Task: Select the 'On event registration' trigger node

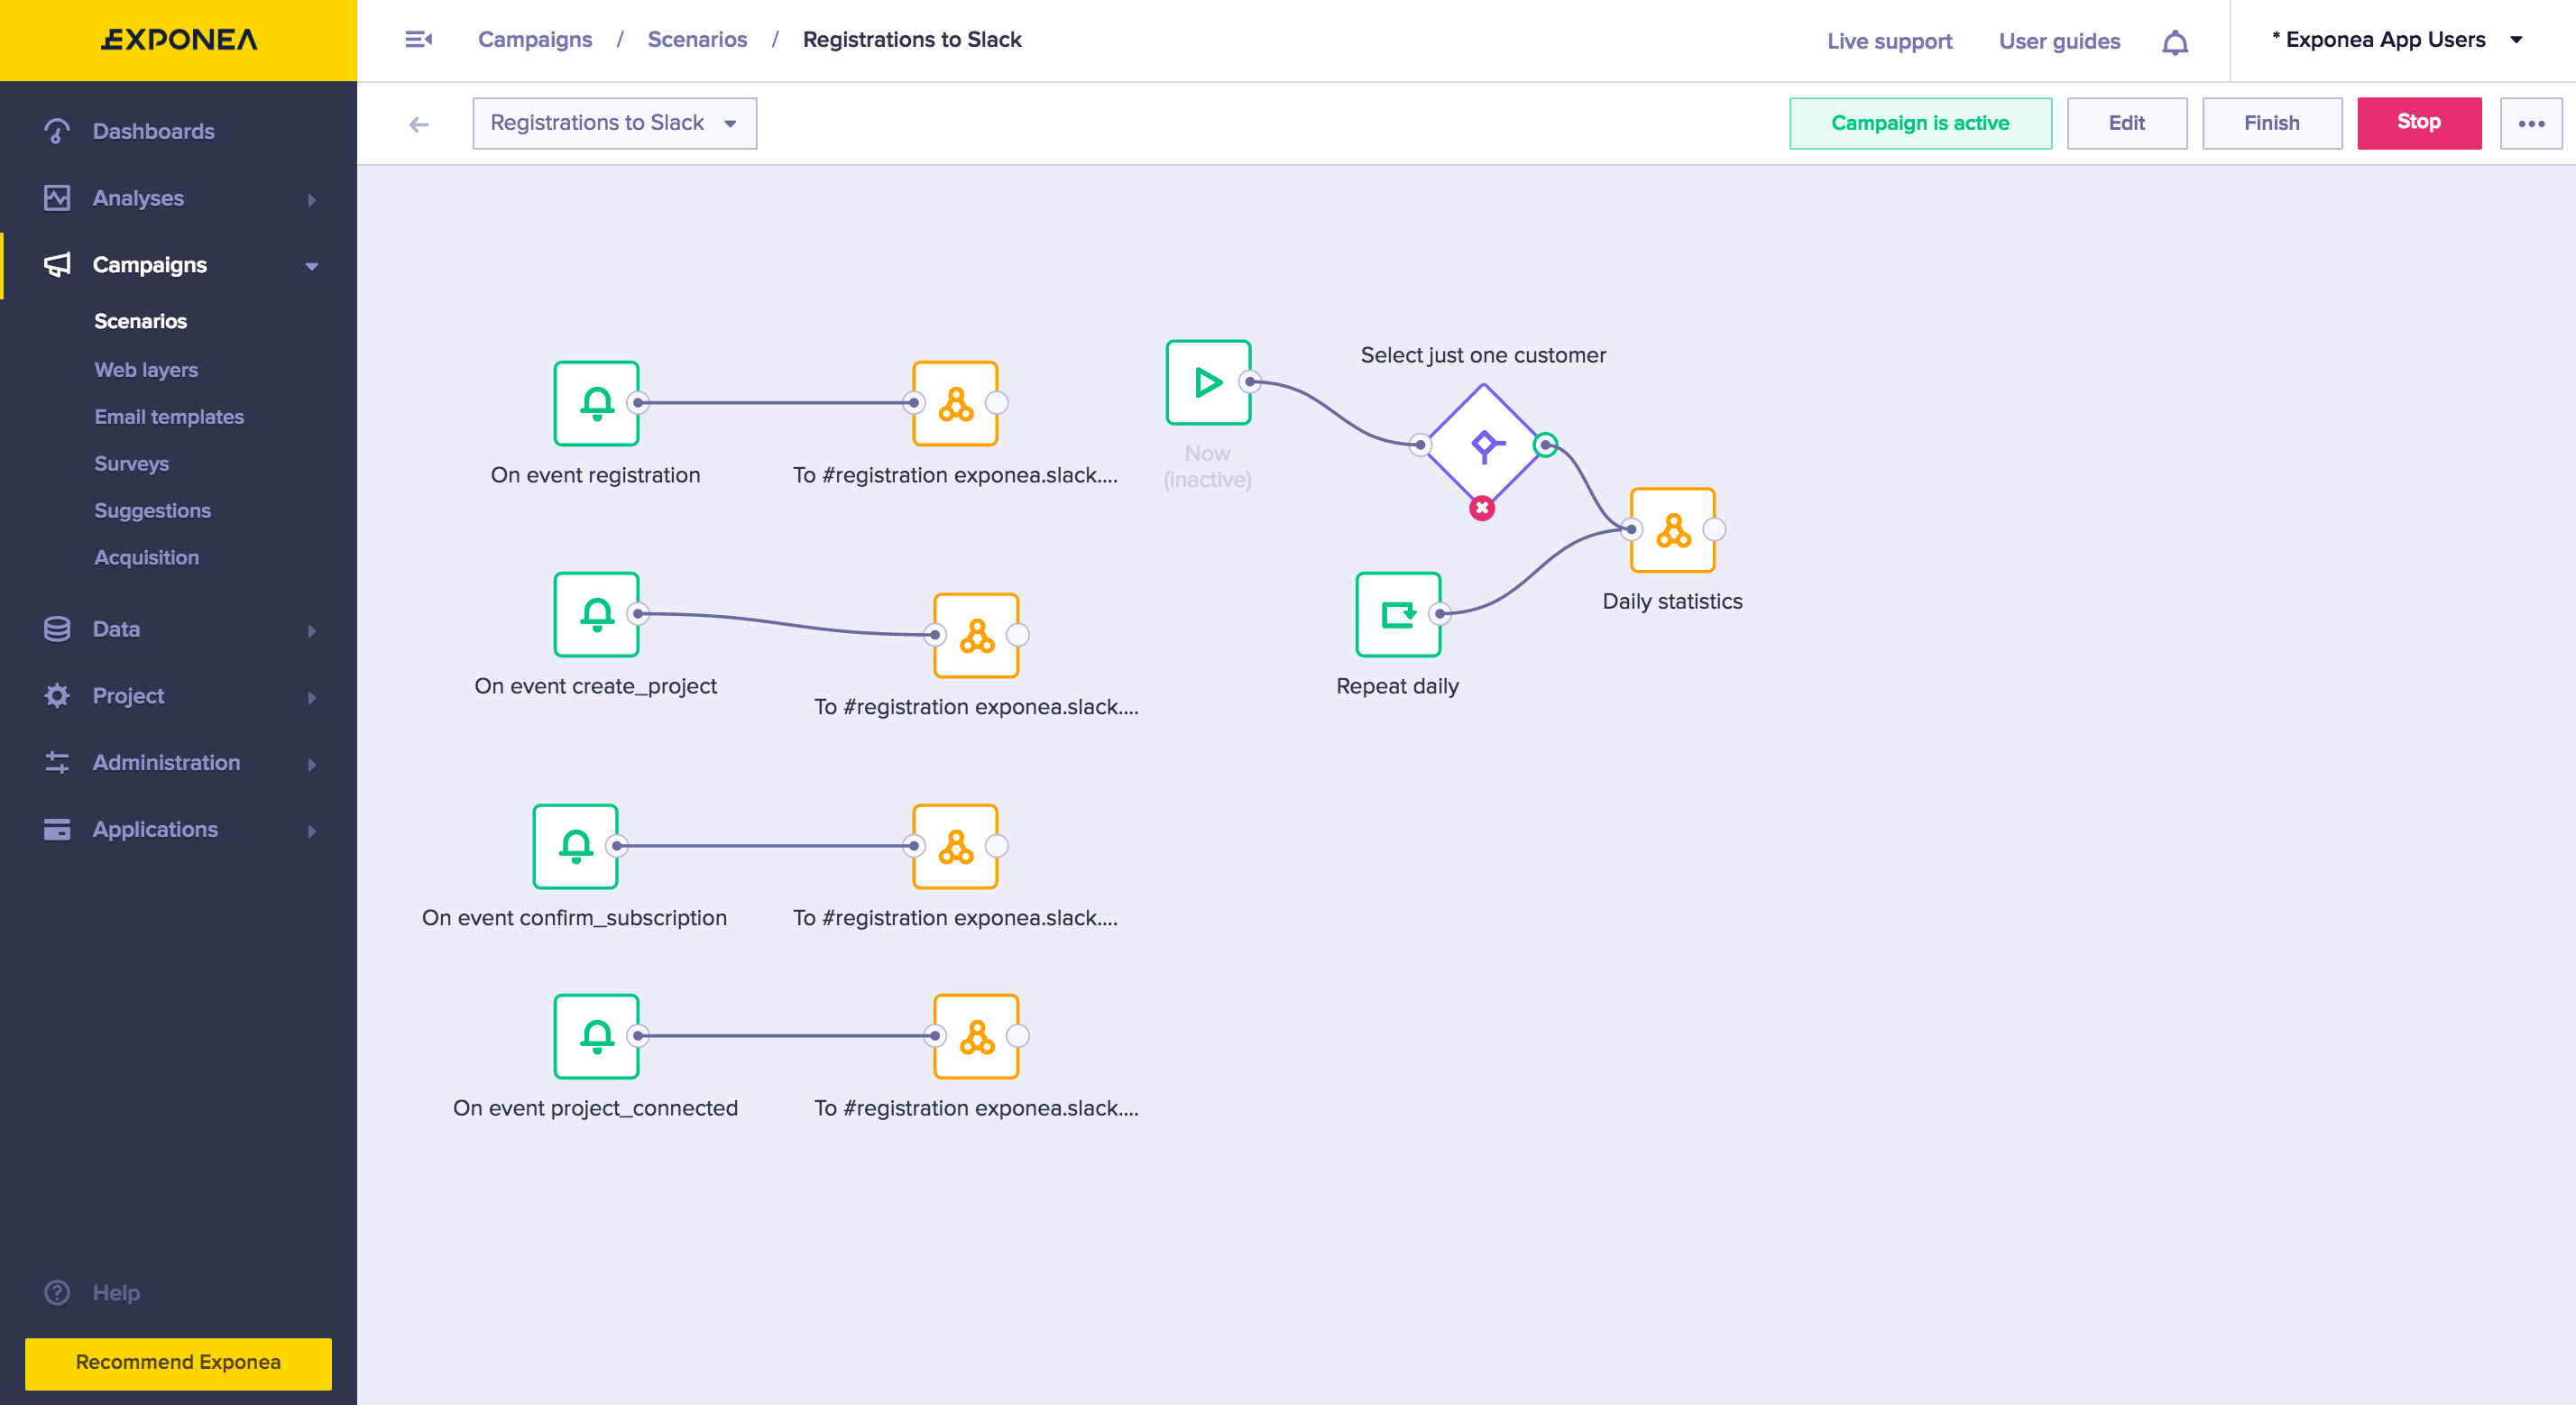Action: point(596,403)
